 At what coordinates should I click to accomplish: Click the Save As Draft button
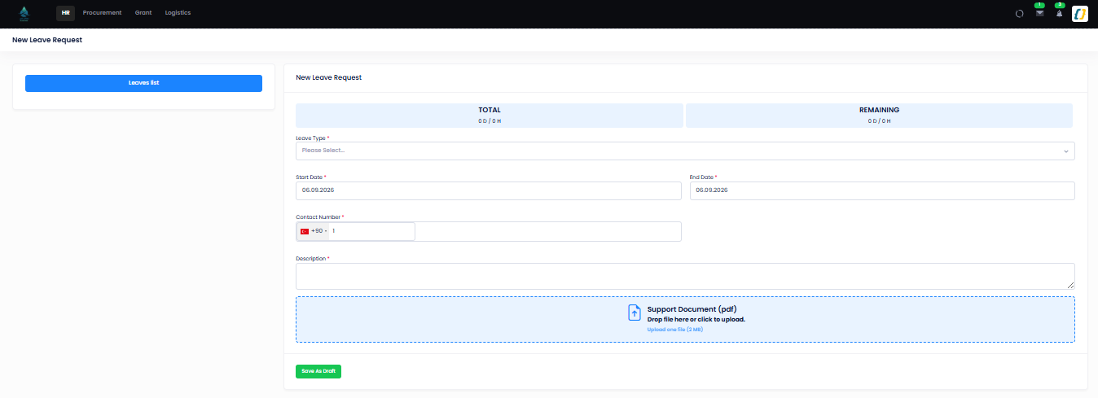coord(318,371)
